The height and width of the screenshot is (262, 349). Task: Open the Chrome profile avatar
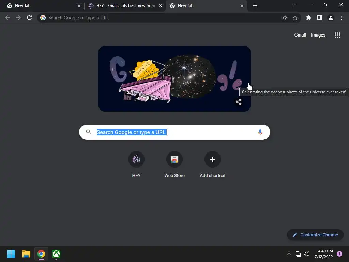click(331, 18)
